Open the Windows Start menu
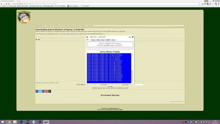This screenshot has width=220, height=124. 2,122
